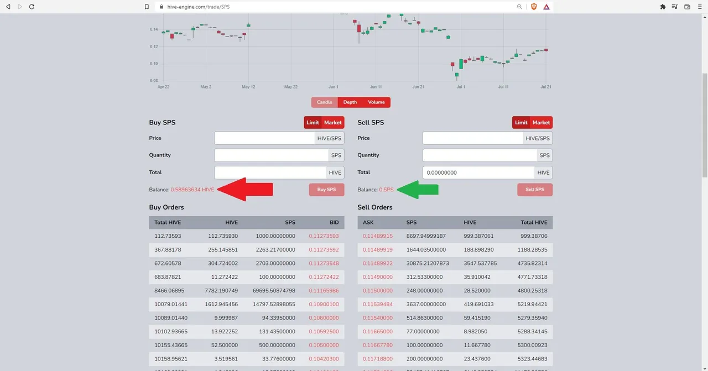Select ask price 0.11665000

(x=378, y=332)
